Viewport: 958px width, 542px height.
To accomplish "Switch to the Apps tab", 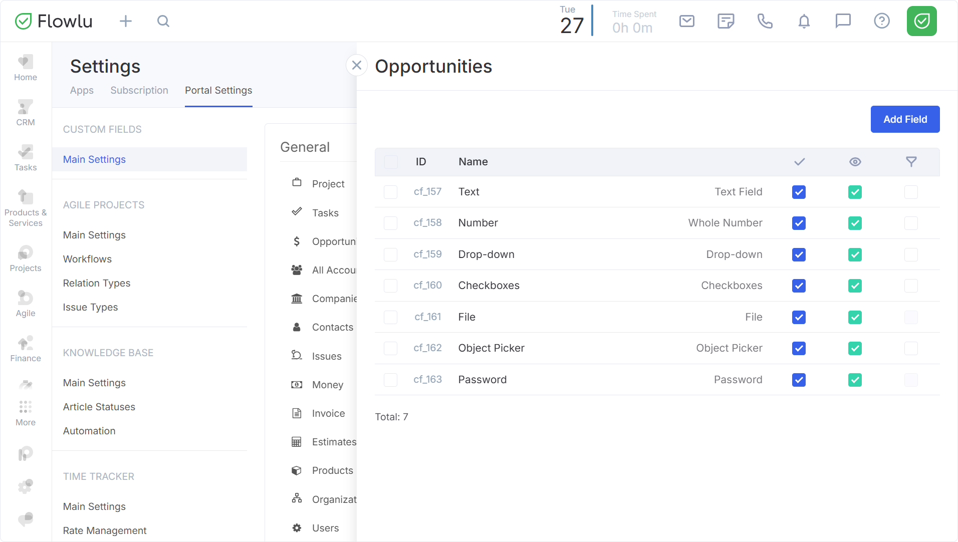I will [x=82, y=90].
